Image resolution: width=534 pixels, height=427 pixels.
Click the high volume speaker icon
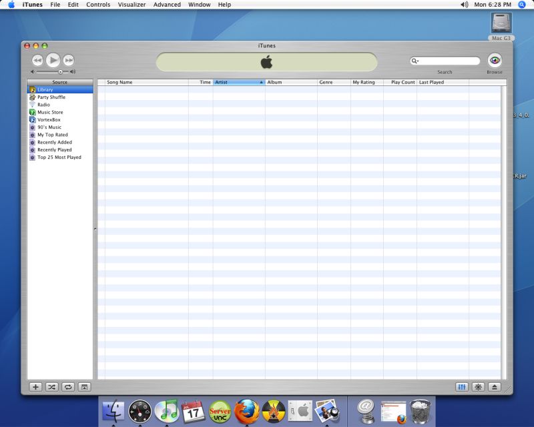point(73,72)
